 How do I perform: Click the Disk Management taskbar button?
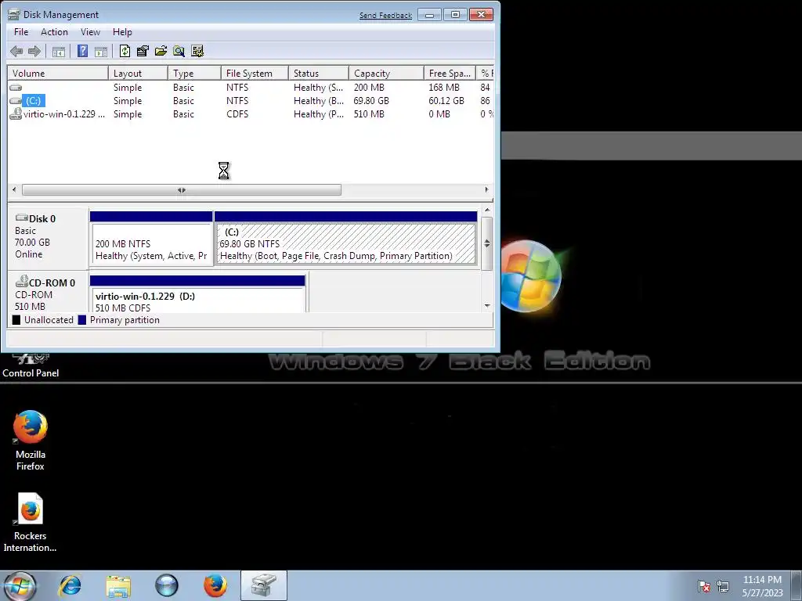point(264,585)
